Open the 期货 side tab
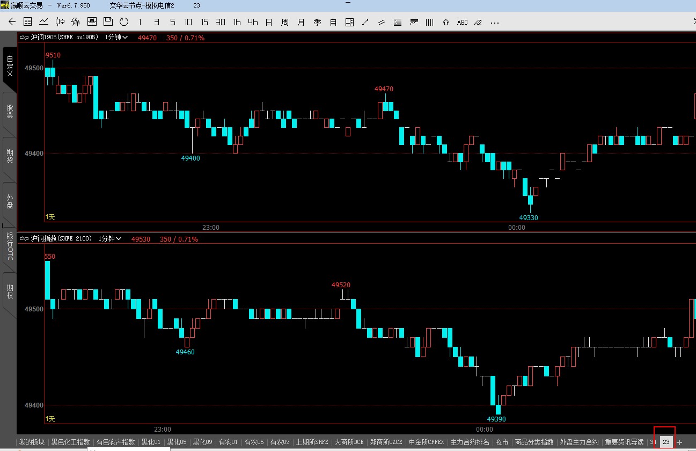 (10, 157)
